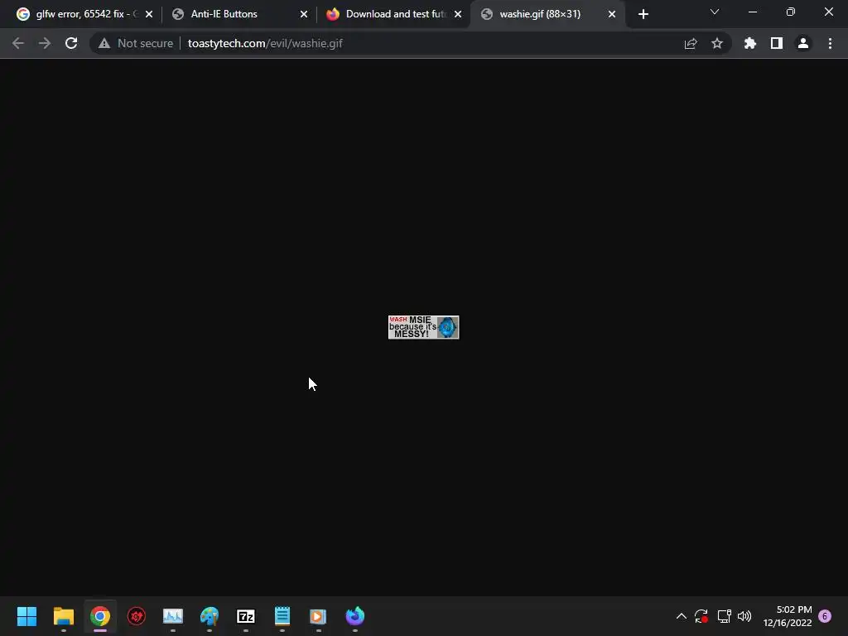Image resolution: width=848 pixels, height=636 pixels.
Task: Open the media player app on taskbar
Action: (318, 616)
